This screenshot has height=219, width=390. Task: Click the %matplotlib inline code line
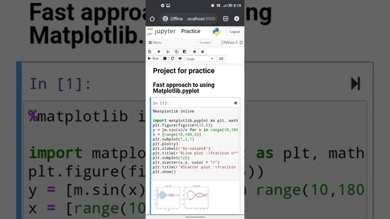173,111
